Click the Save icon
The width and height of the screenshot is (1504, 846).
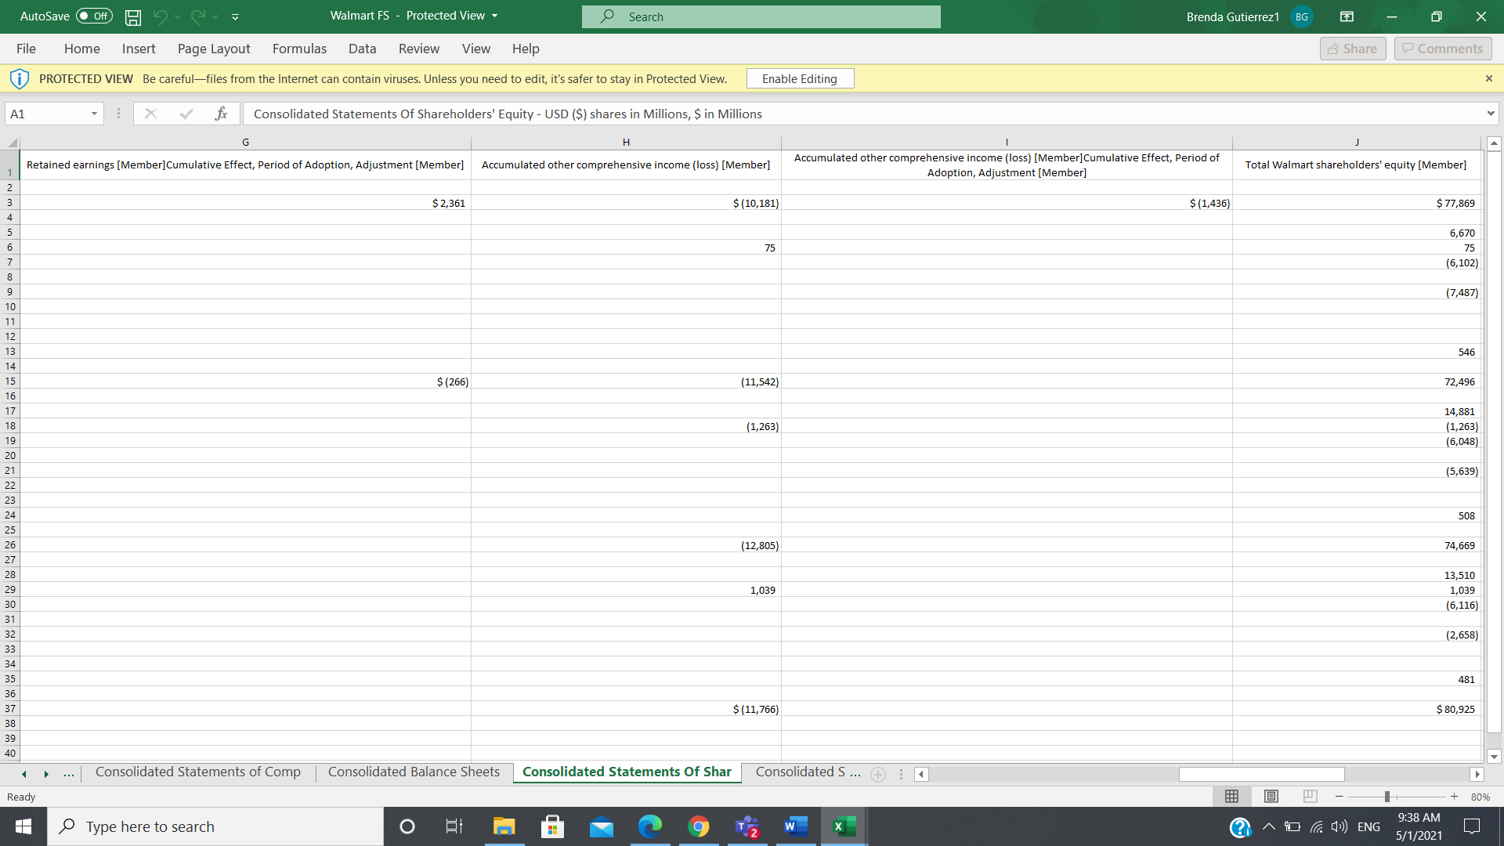132,16
